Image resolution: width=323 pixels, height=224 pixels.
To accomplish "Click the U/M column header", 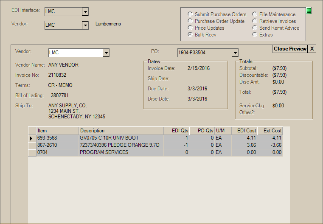I will click(x=223, y=131).
